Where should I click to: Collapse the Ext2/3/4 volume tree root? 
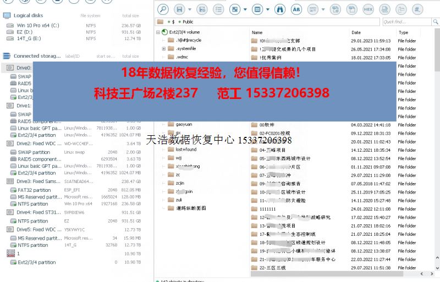[157, 32]
